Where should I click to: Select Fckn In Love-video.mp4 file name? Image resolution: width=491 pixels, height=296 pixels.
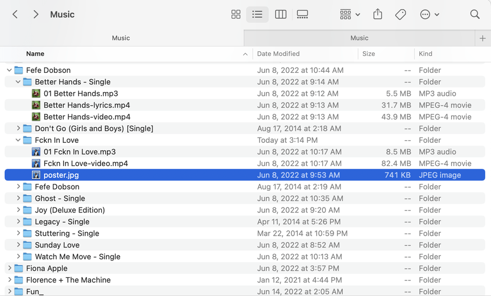[86, 163]
